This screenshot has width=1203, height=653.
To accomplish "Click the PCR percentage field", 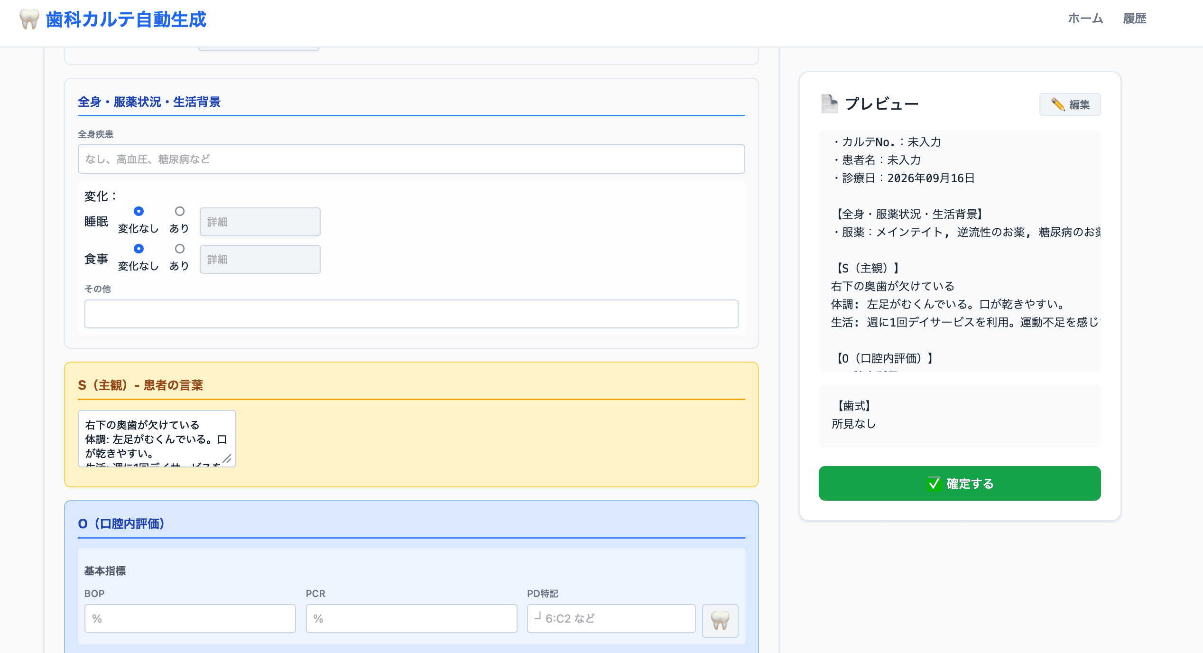I will pyautogui.click(x=411, y=618).
